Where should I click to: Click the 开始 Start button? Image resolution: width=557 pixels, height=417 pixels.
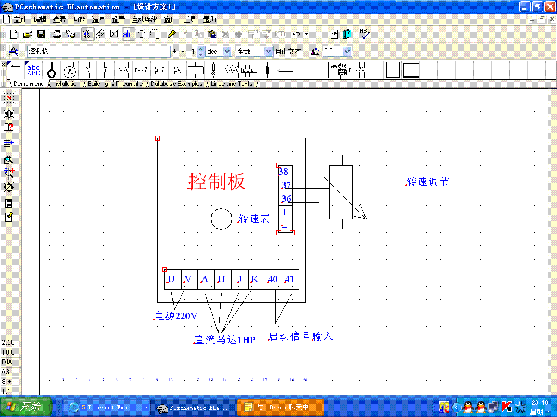pyautogui.click(x=26, y=407)
